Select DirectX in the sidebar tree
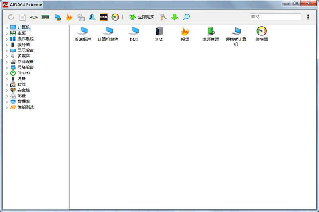 (x=24, y=73)
